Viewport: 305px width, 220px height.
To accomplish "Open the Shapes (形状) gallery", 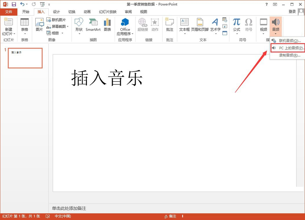I will 79,25.
